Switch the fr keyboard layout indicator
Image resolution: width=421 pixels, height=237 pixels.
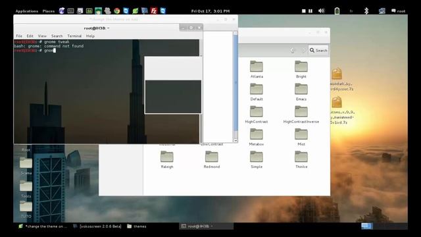click(x=351, y=11)
